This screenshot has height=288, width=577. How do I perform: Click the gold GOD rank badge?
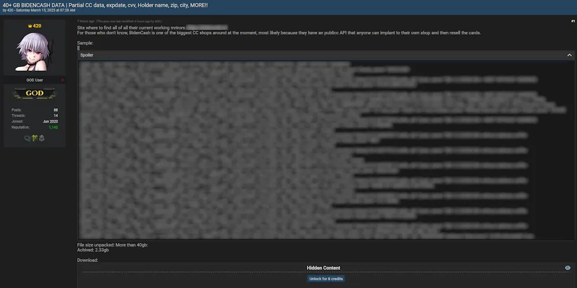(35, 93)
